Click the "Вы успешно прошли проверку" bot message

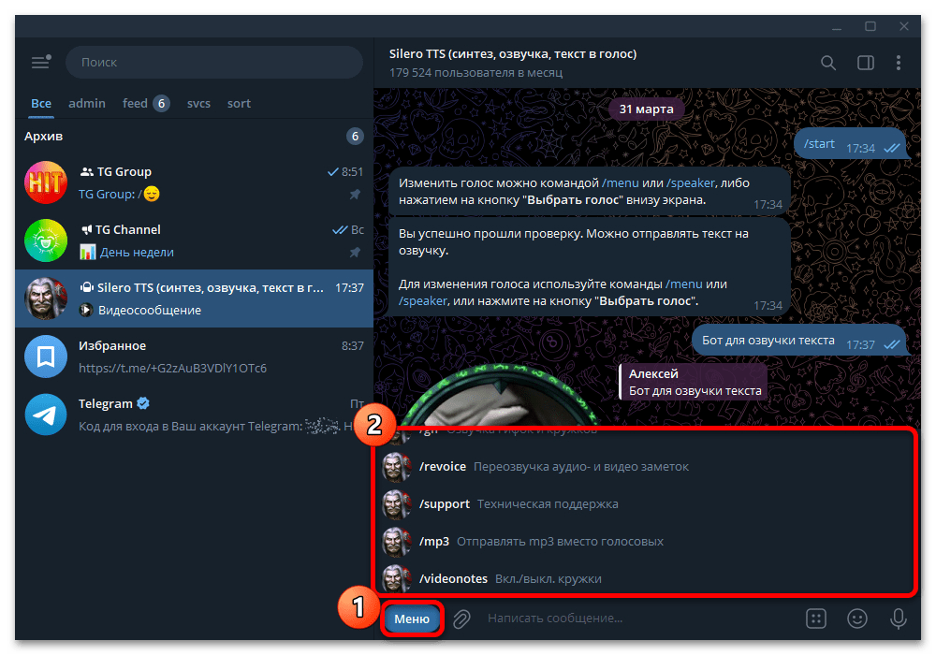click(x=590, y=267)
